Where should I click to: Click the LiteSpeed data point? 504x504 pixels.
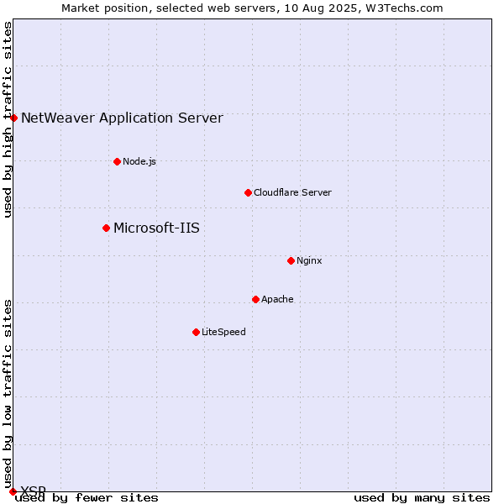(x=196, y=332)
